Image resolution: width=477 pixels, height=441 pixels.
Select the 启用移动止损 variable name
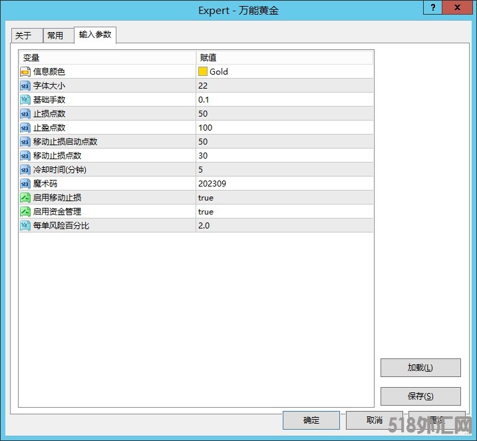57,198
